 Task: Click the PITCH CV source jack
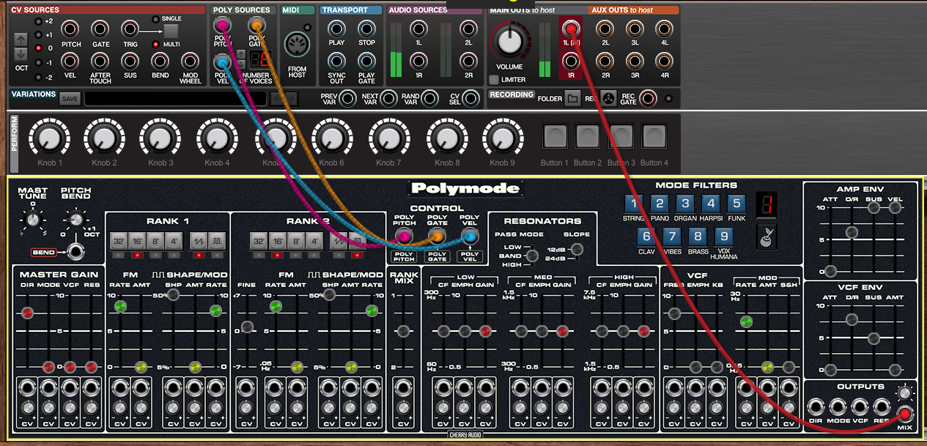point(71,29)
